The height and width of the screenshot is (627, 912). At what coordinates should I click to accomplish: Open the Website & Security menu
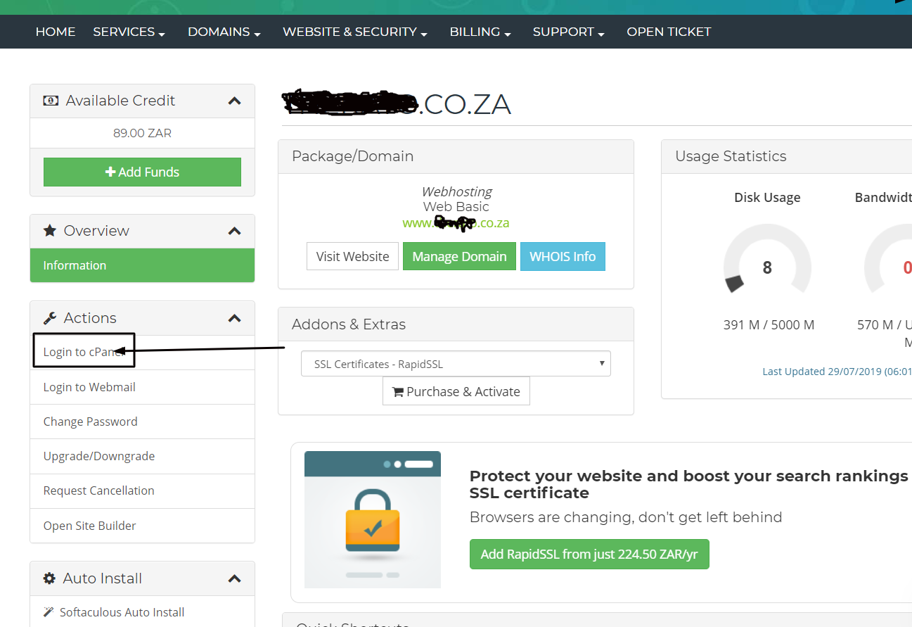point(355,32)
